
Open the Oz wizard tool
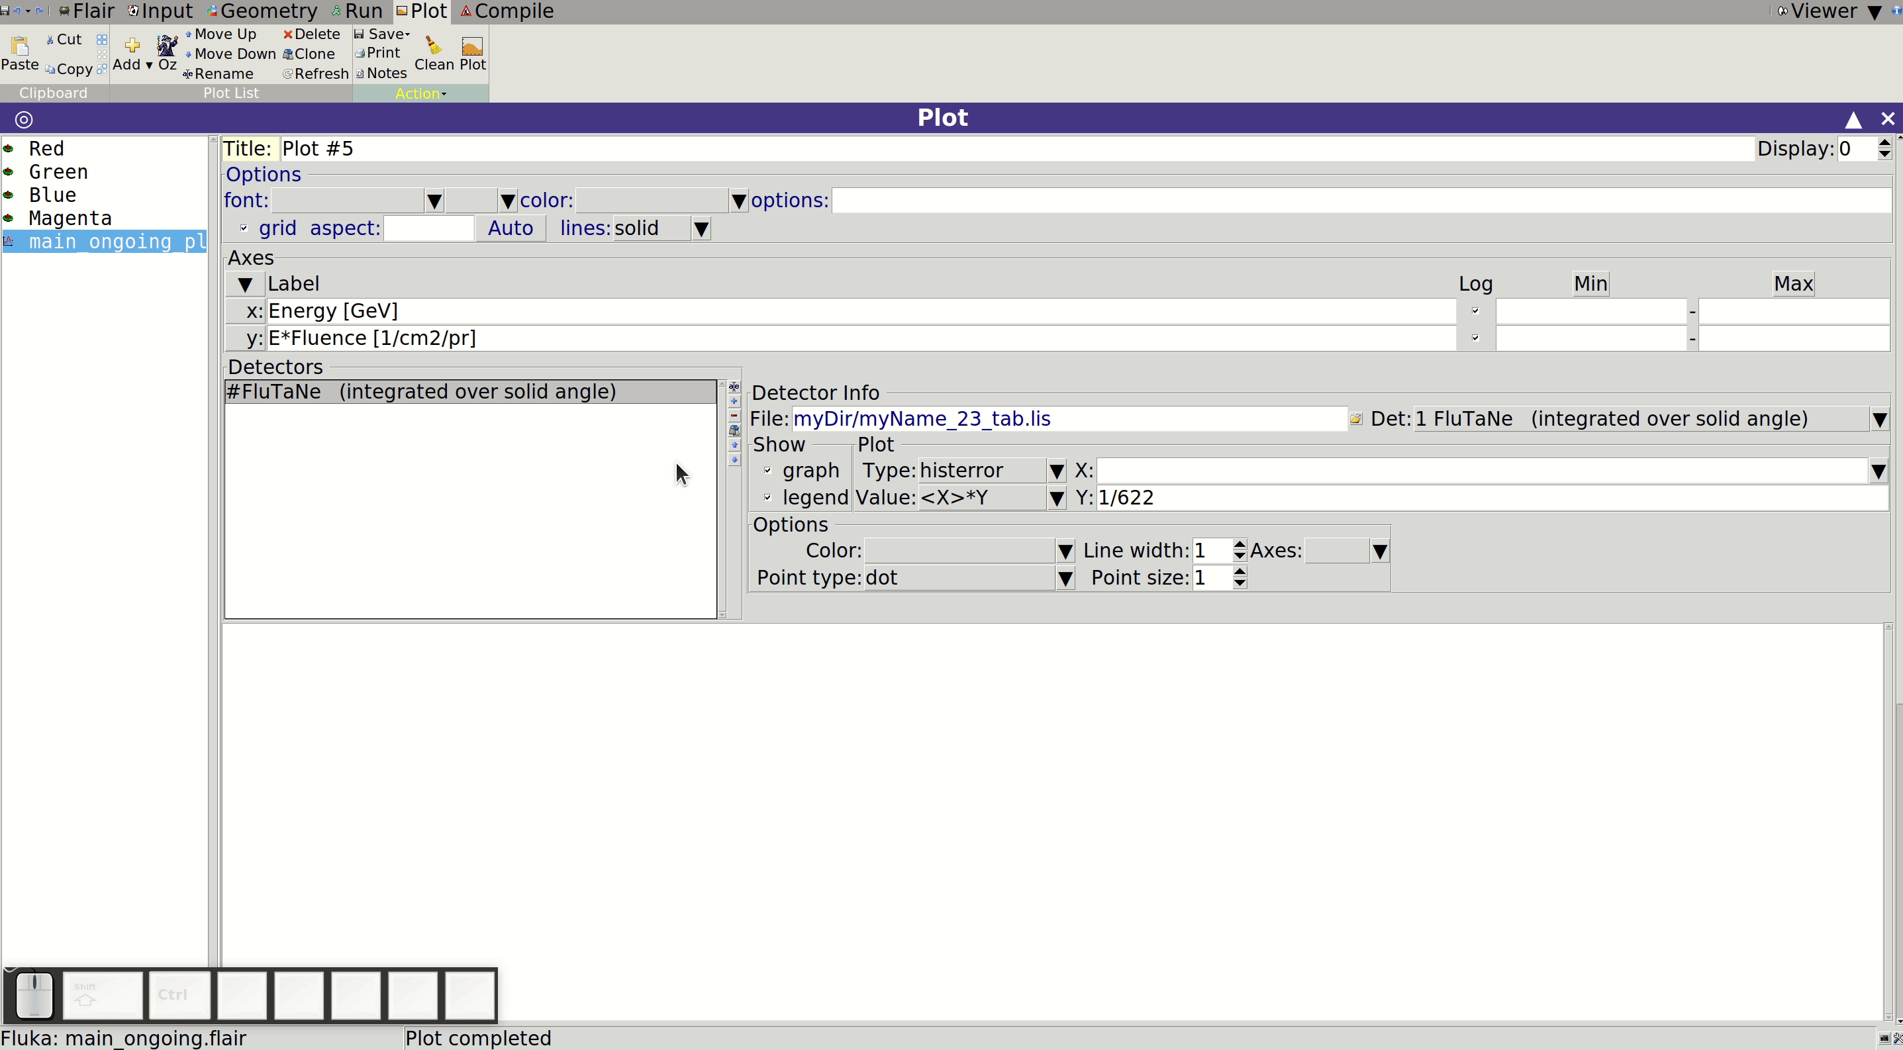[168, 53]
